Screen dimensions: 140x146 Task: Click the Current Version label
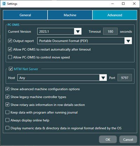tap(20, 31)
